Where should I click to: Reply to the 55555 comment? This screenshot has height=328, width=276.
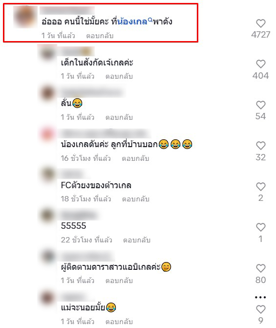pyautogui.click(x=137, y=240)
